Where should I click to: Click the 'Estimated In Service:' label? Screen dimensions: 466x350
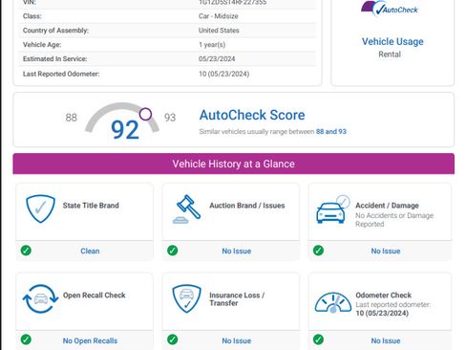click(x=55, y=59)
